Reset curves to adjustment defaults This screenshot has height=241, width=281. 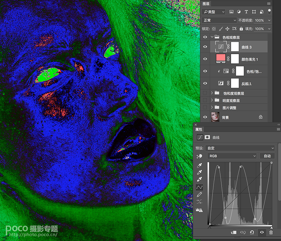coord(252,233)
